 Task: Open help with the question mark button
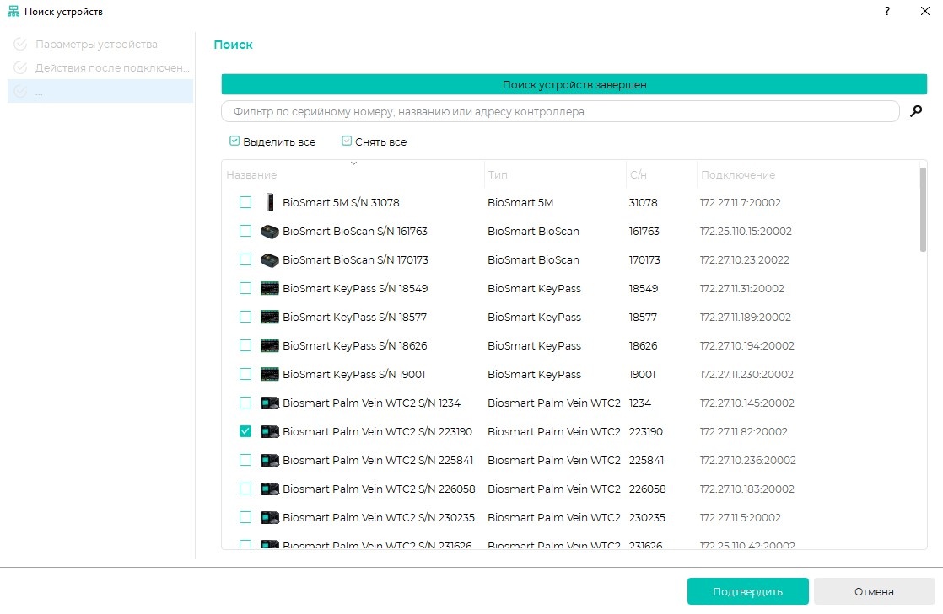(x=887, y=12)
